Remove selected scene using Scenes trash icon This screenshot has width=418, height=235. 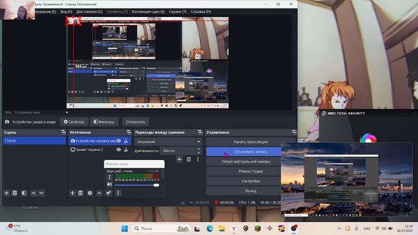coord(15,193)
